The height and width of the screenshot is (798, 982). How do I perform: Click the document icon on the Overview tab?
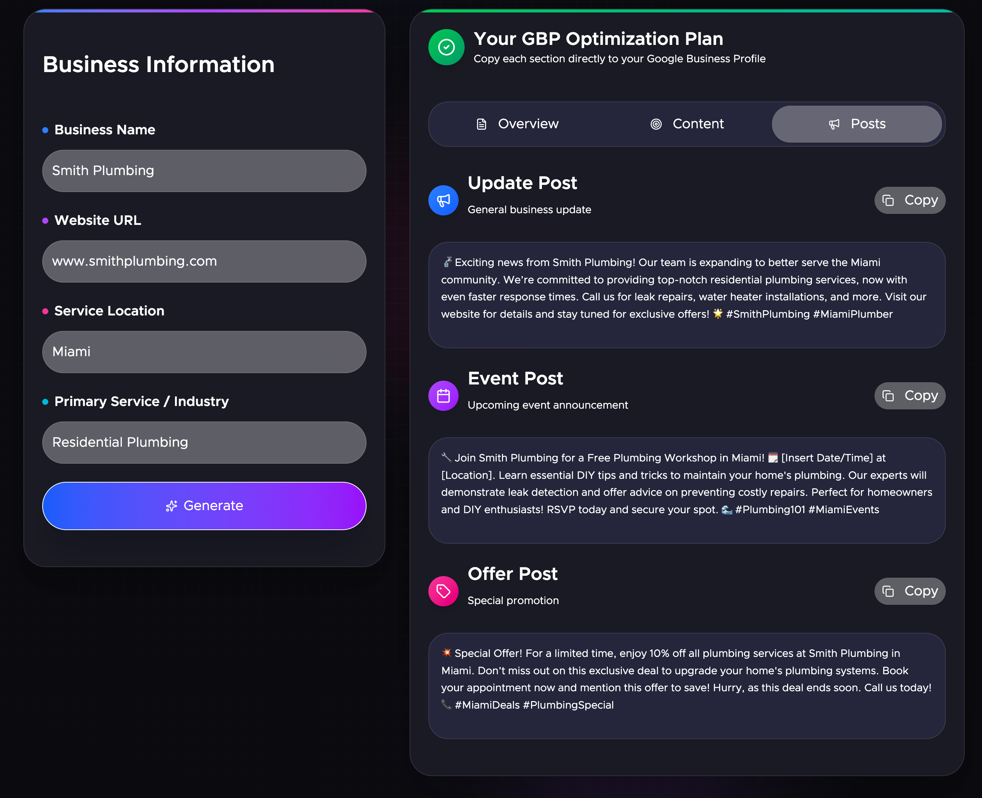point(481,124)
